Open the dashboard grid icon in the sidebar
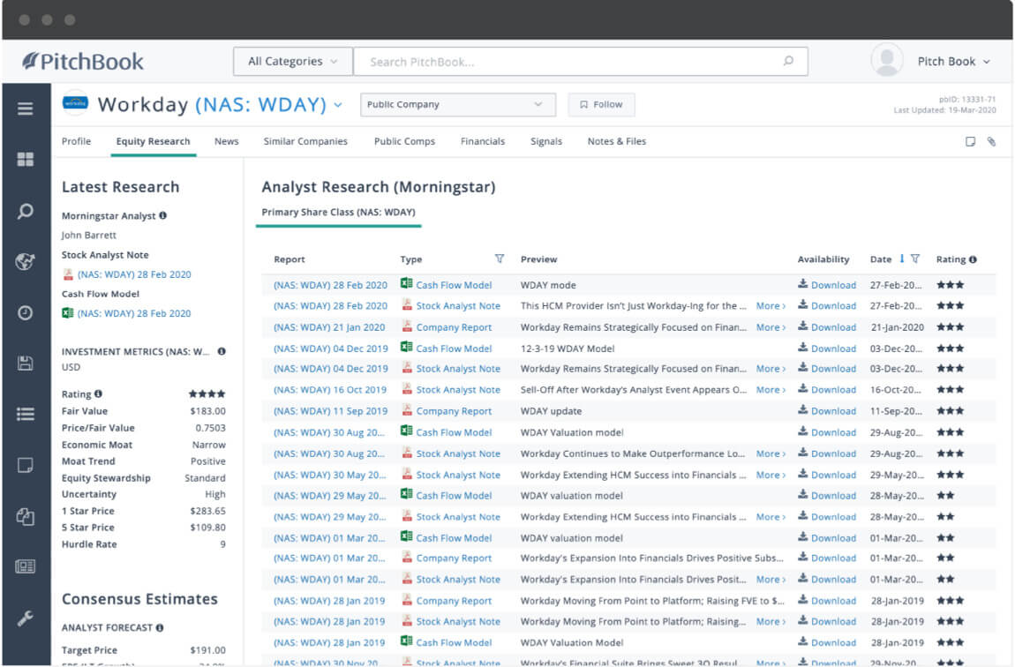Viewport: 1015px width, 667px height. 24,160
